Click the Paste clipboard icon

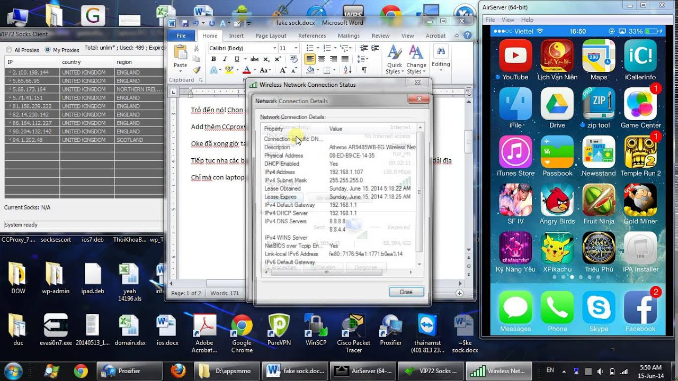[180, 53]
